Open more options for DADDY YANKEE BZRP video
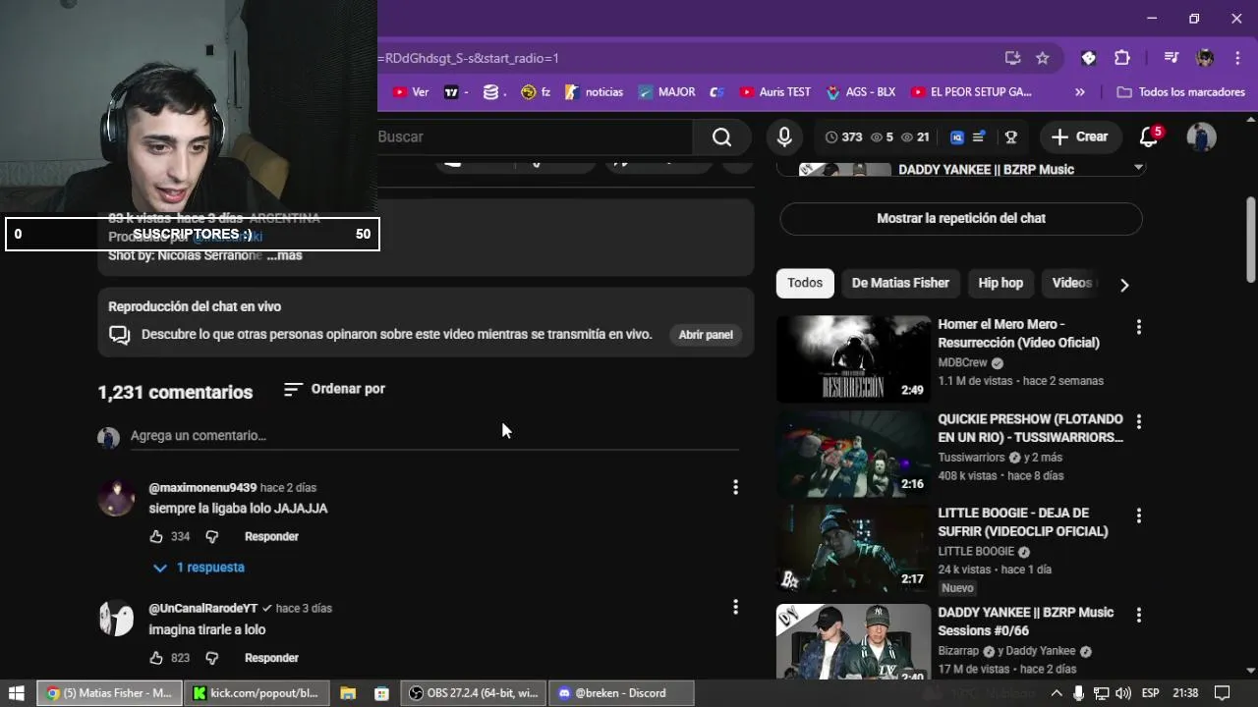This screenshot has width=1258, height=707. point(1139,616)
